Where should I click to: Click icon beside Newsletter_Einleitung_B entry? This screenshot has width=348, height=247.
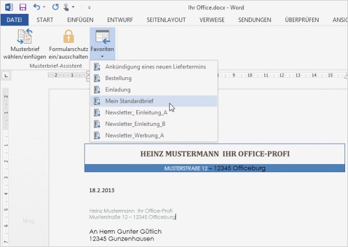click(97, 124)
